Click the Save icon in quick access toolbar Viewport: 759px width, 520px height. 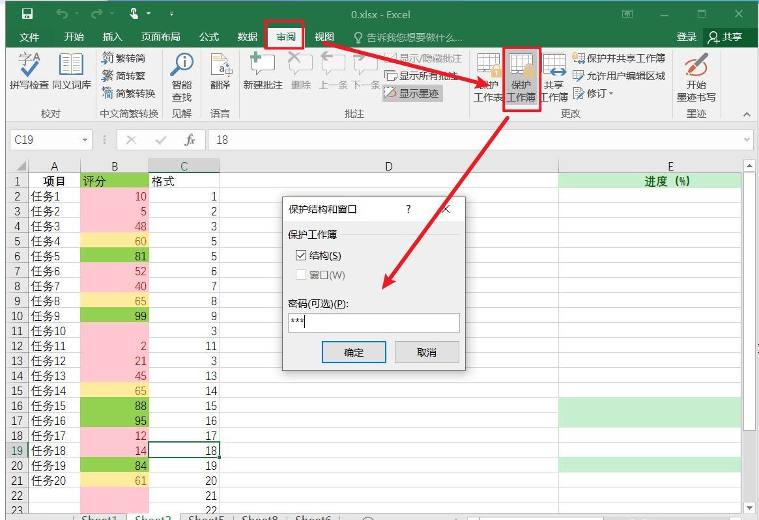point(27,14)
